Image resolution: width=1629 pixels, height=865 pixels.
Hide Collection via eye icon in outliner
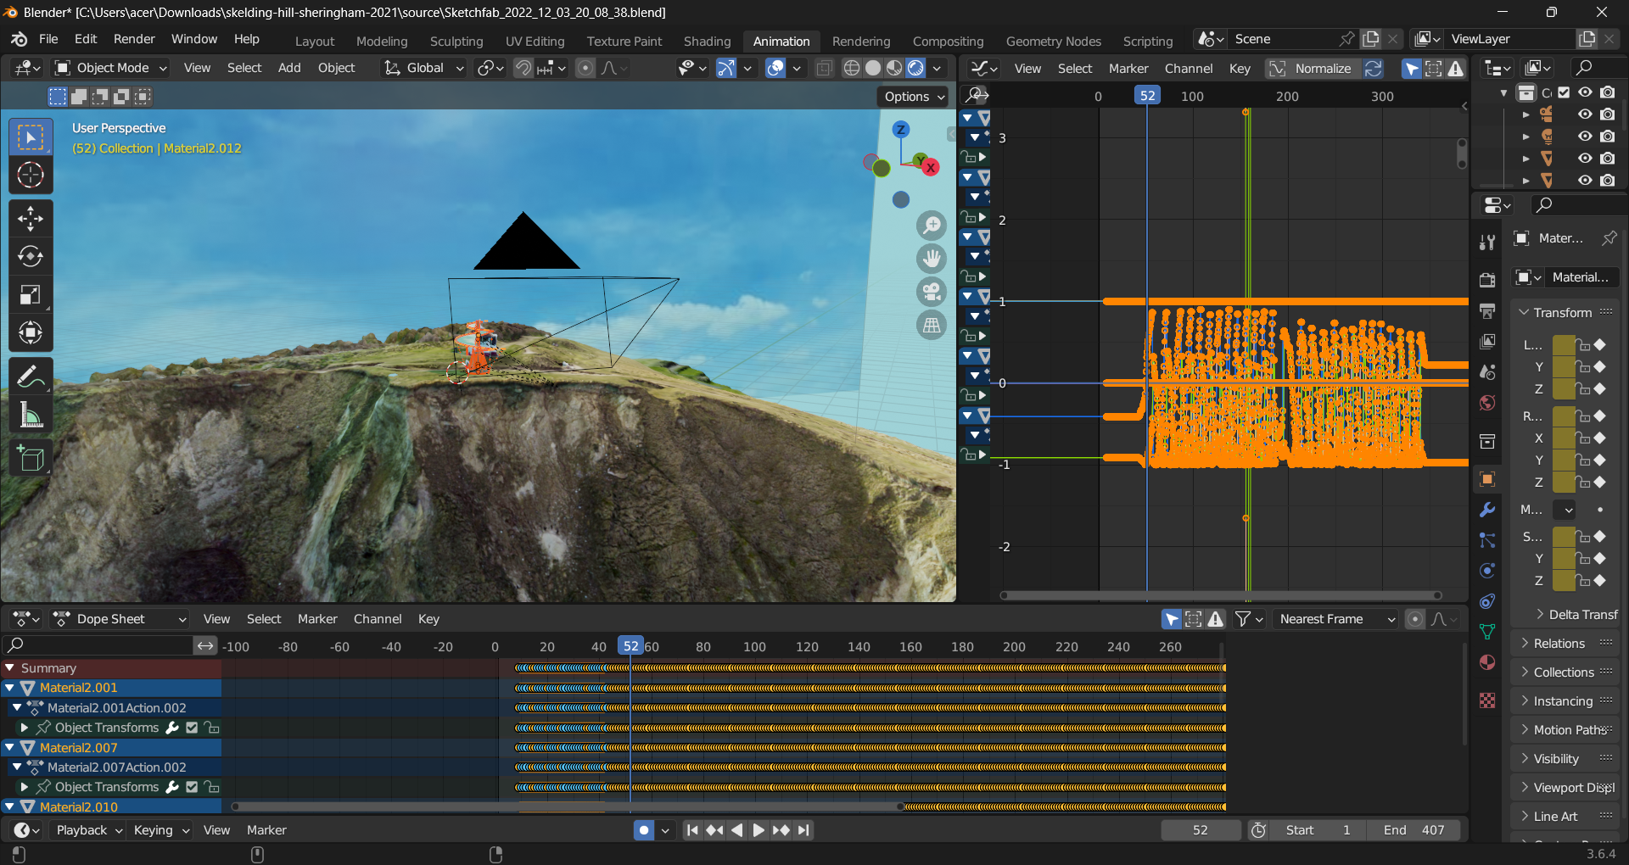[x=1585, y=92]
